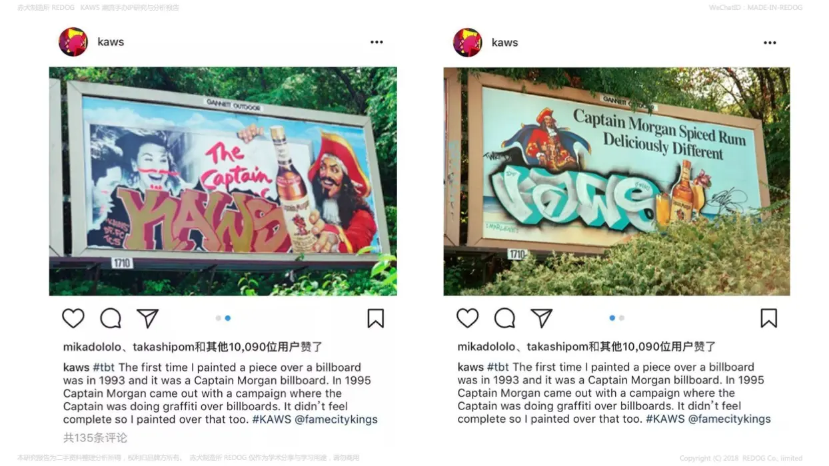The width and height of the screenshot is (829, 466).
Task: Open comments on the left post
Action: 111,318
